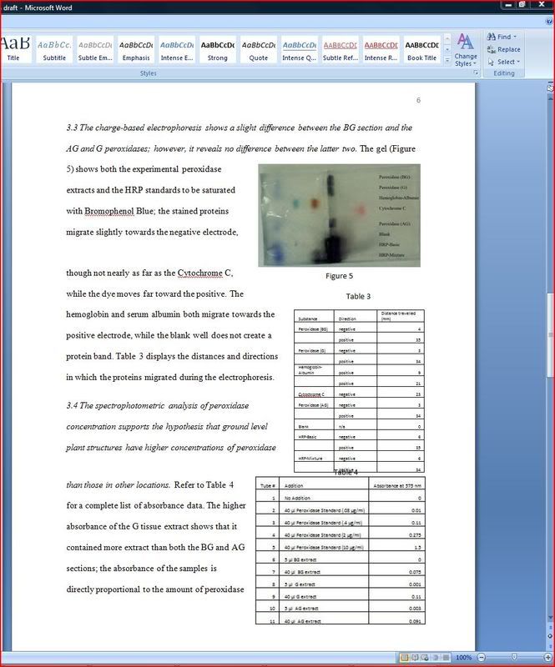Open the Find dropdown arrow

[515, 37]
